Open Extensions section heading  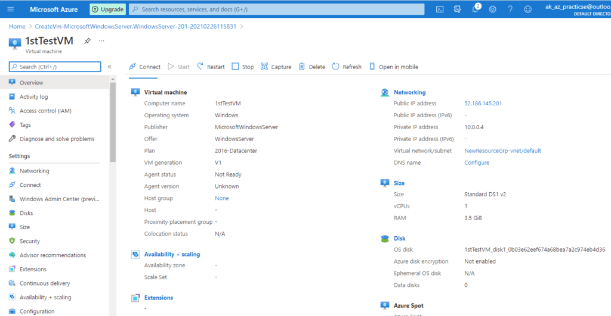coord(159,298)
